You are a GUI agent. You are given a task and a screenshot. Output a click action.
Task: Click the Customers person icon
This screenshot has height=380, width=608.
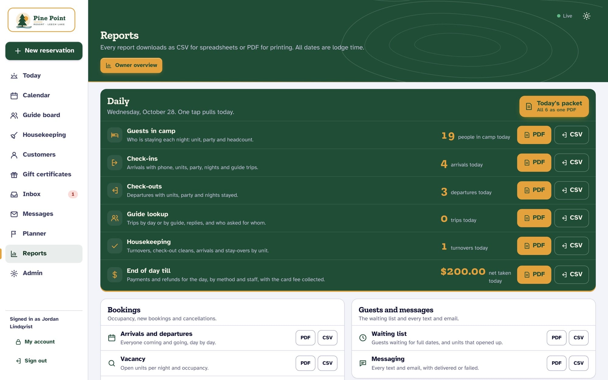click(14, 155)
